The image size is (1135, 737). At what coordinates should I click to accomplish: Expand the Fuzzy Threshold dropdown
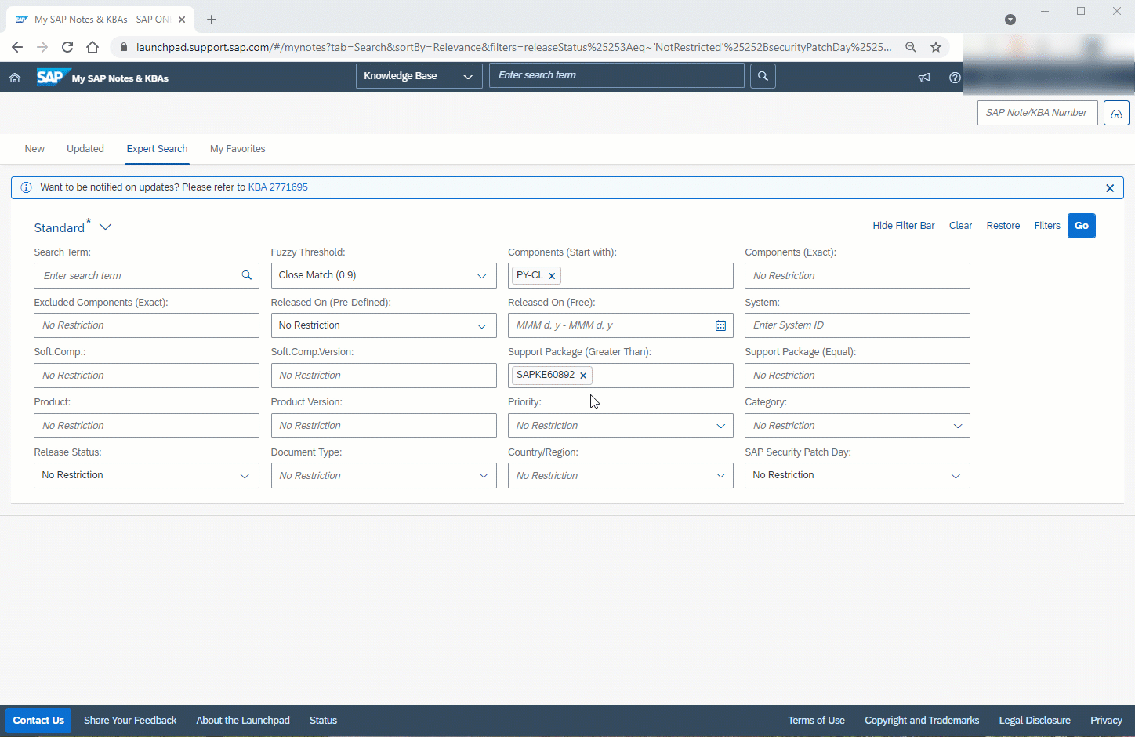tap(481, 276)
